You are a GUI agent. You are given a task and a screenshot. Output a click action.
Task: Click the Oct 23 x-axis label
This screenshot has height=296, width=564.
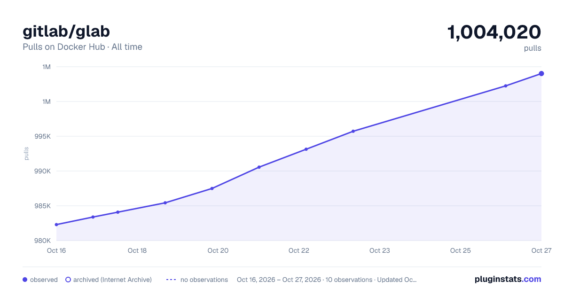[380, 250]
